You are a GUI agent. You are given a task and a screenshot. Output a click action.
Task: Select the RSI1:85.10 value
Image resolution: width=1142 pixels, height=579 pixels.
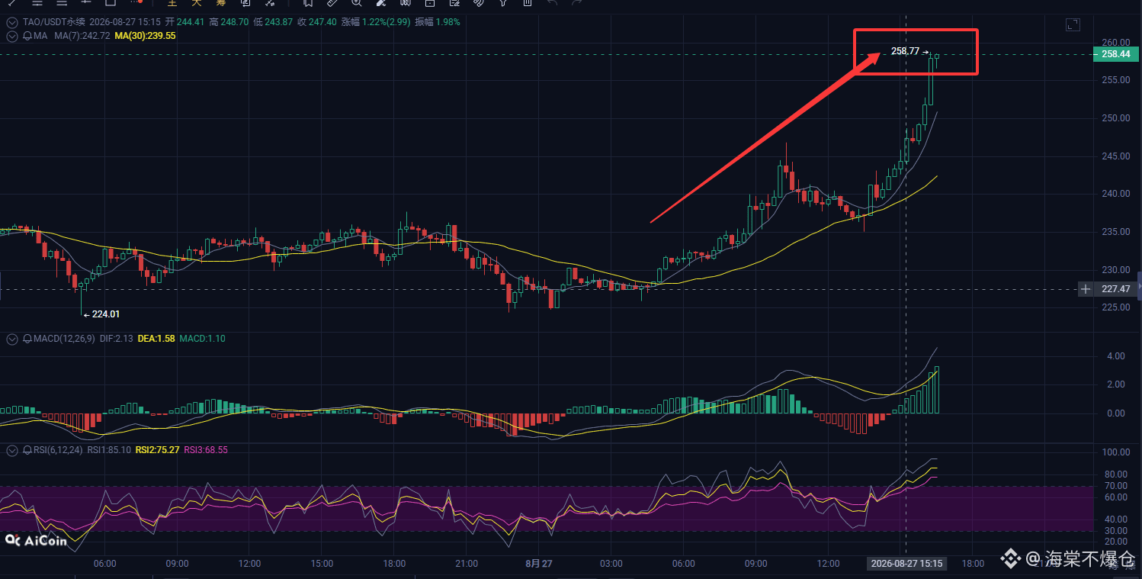tap(109, 450)
